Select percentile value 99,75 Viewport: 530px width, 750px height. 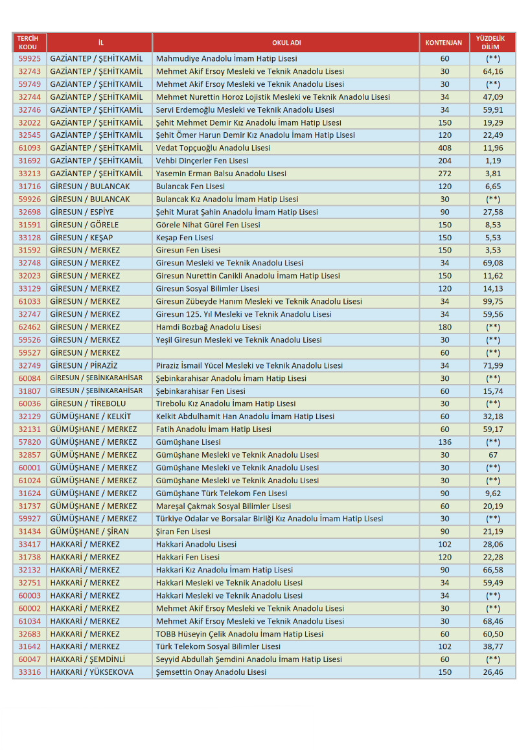[x=492, y=301]
